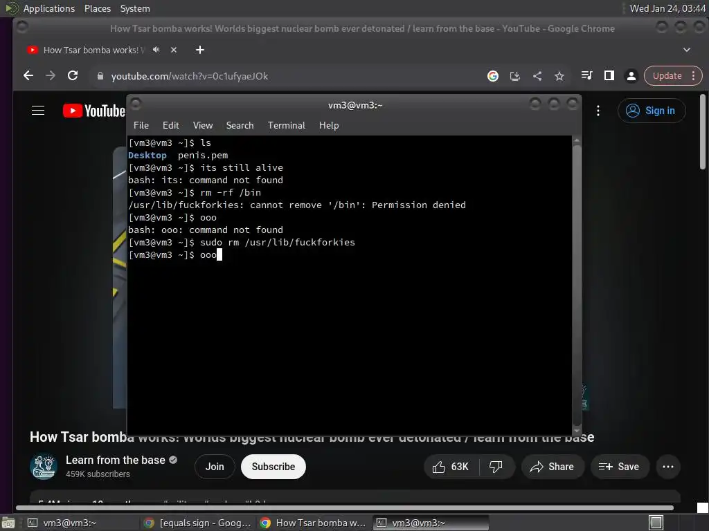Click the YouTube logo

point(94,111)
